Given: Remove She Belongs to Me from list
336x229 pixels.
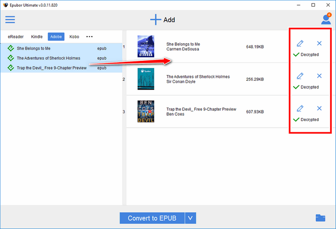Looking at the screenshot, I should (x=319, y=43).
